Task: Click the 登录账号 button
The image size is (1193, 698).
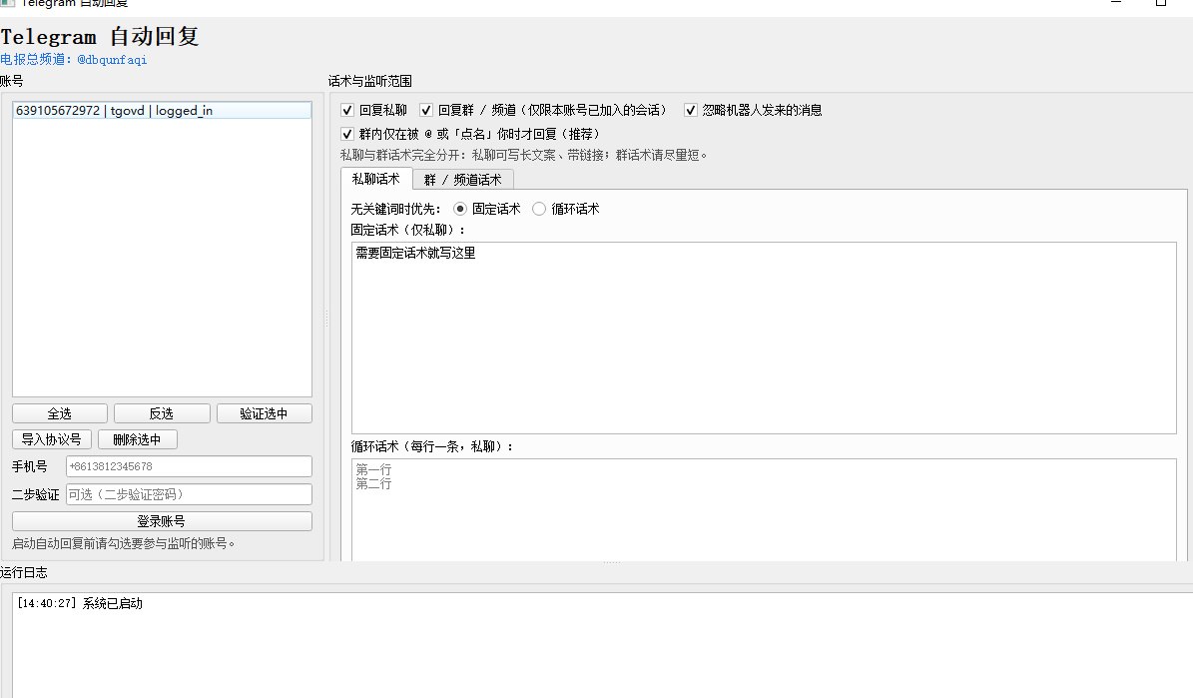Action: click(162, 521)
